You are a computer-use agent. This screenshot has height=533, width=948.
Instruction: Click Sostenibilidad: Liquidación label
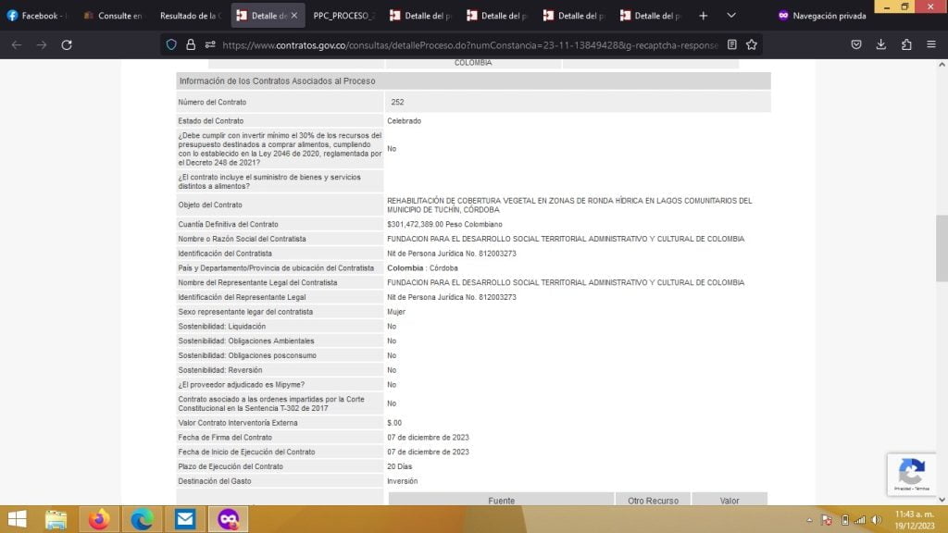[221, 327]
